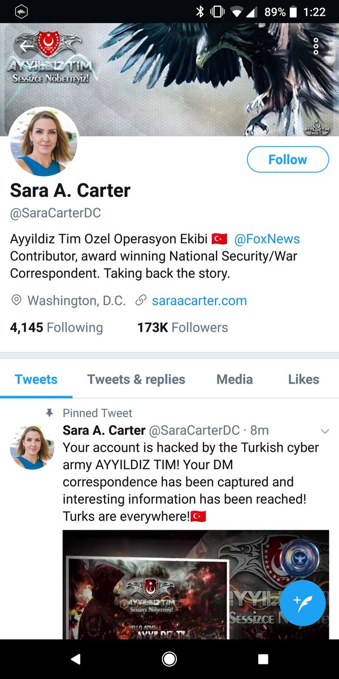
Task: Open Sara A. Carter's profile picture
Action: (x=44, y=141)
